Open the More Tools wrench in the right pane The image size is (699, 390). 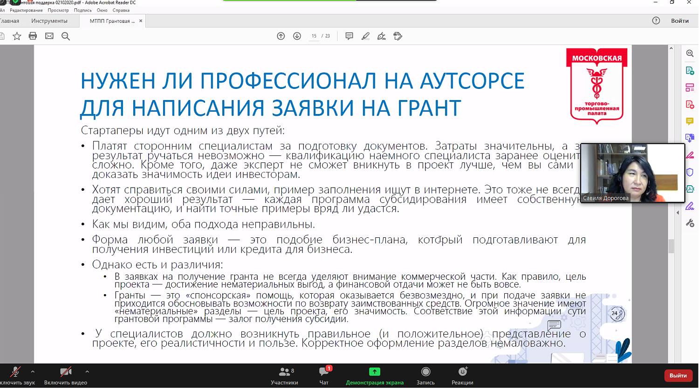(690, 223)
